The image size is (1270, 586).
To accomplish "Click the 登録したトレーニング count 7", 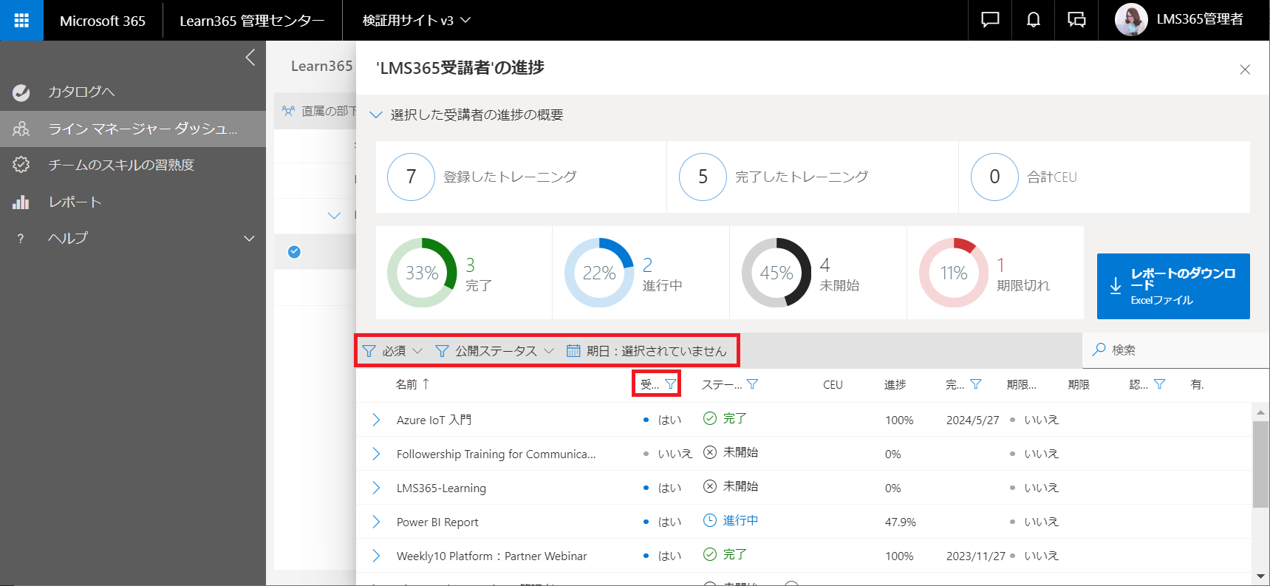I will [x=412, y=177].
